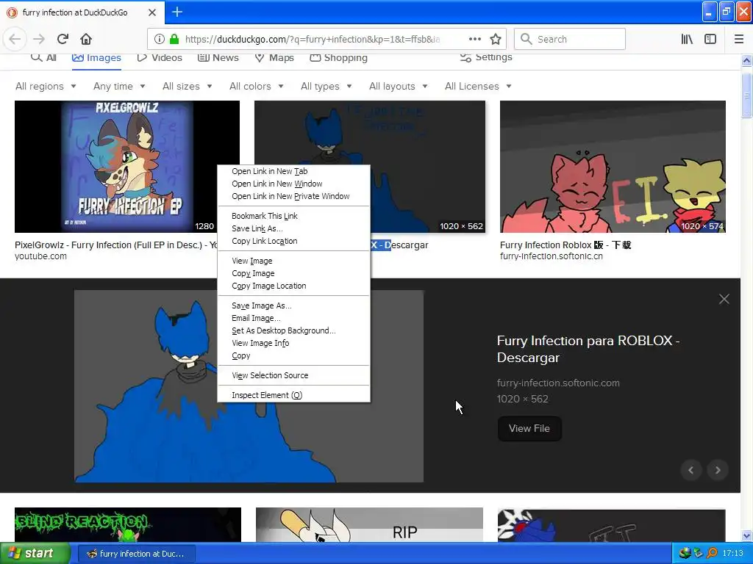Image resolution: width=753 pixels, height=564 pixels.
Task: Open furry-infection.softonic.com link in detail panel
Action: tap(558, 383)
